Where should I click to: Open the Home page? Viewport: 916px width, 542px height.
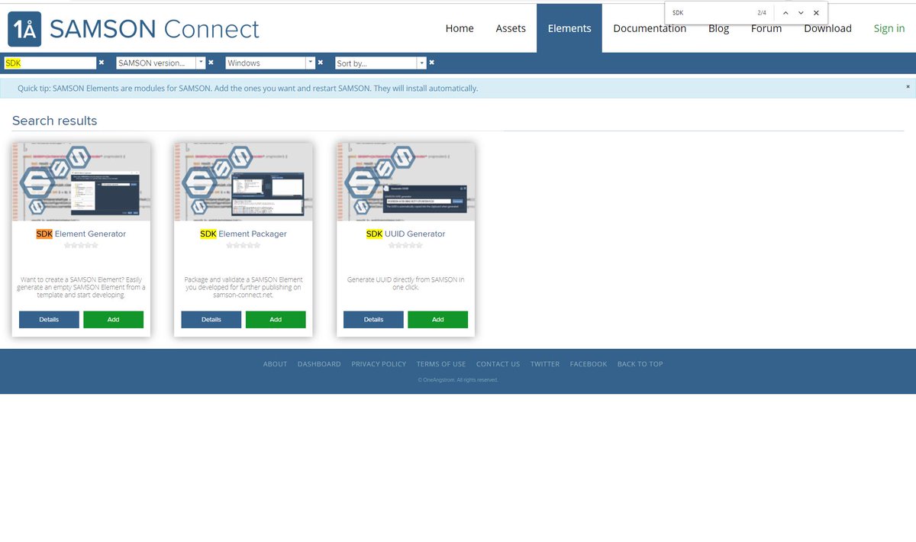460,28
